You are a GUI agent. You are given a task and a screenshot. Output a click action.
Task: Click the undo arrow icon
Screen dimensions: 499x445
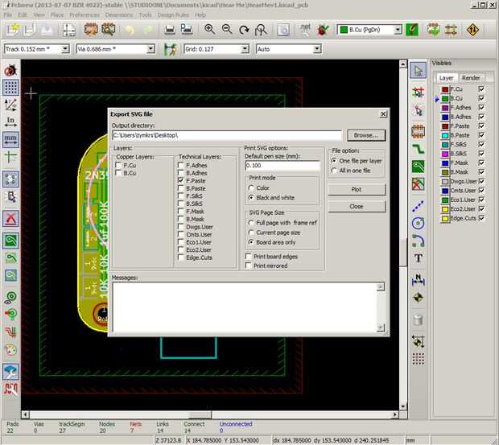click(130, 30)
